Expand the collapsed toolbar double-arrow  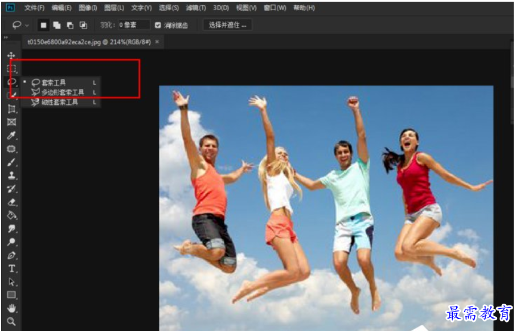click(x=6, y=37)
